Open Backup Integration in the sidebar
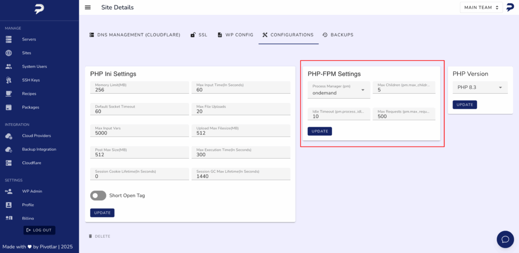Viewport: 519px width, 253px height. (x=40, y=150)
